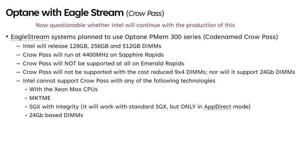Click the italic '(Crow Pass)' title text
Viewport: 302px width, 147px height.
pos(145,14)
